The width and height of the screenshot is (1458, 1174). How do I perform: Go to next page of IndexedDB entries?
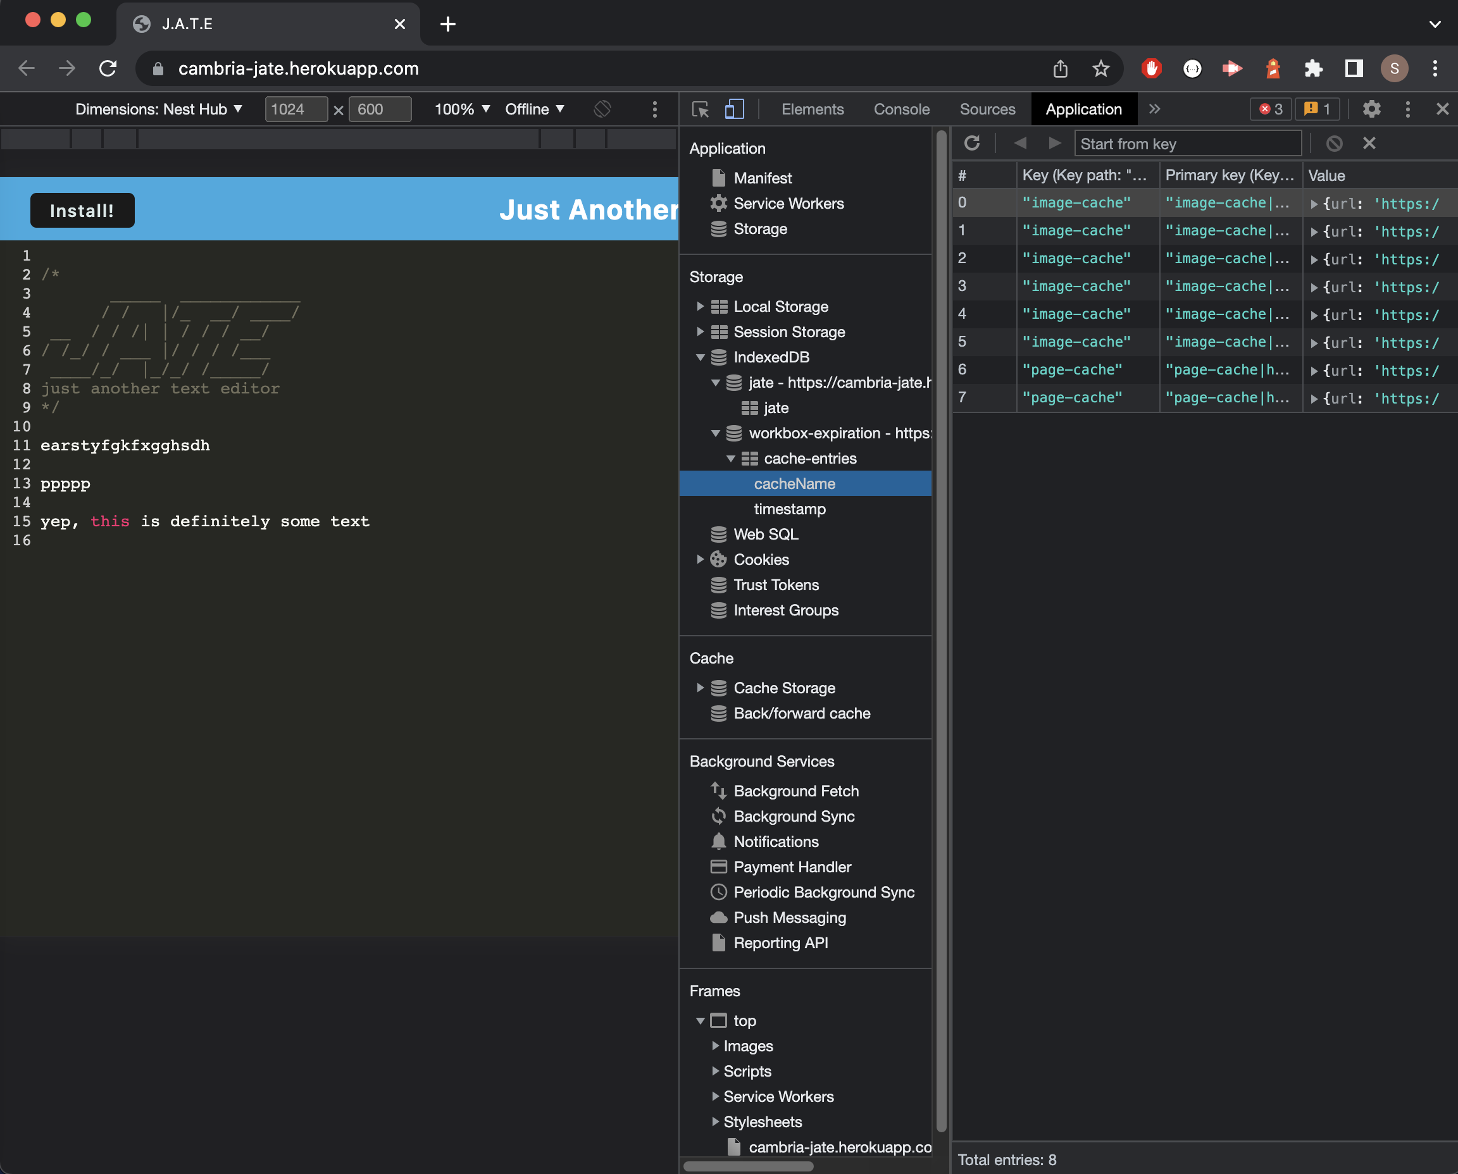pyautogui.click(x=1054, y=143)
